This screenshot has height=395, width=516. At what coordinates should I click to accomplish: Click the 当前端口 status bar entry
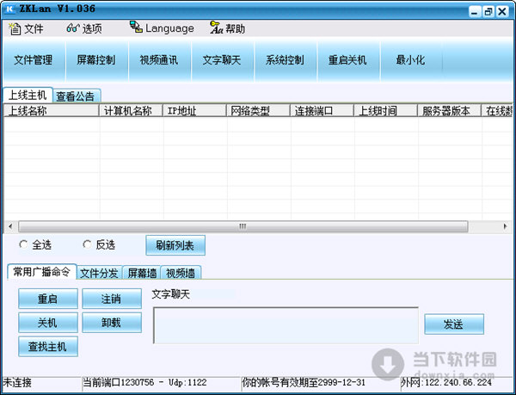coord(144,382)
